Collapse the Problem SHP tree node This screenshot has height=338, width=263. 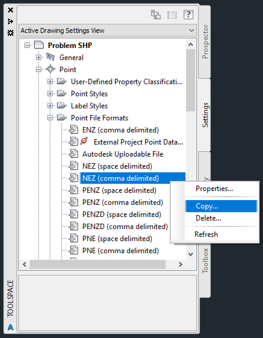(27, 46)
